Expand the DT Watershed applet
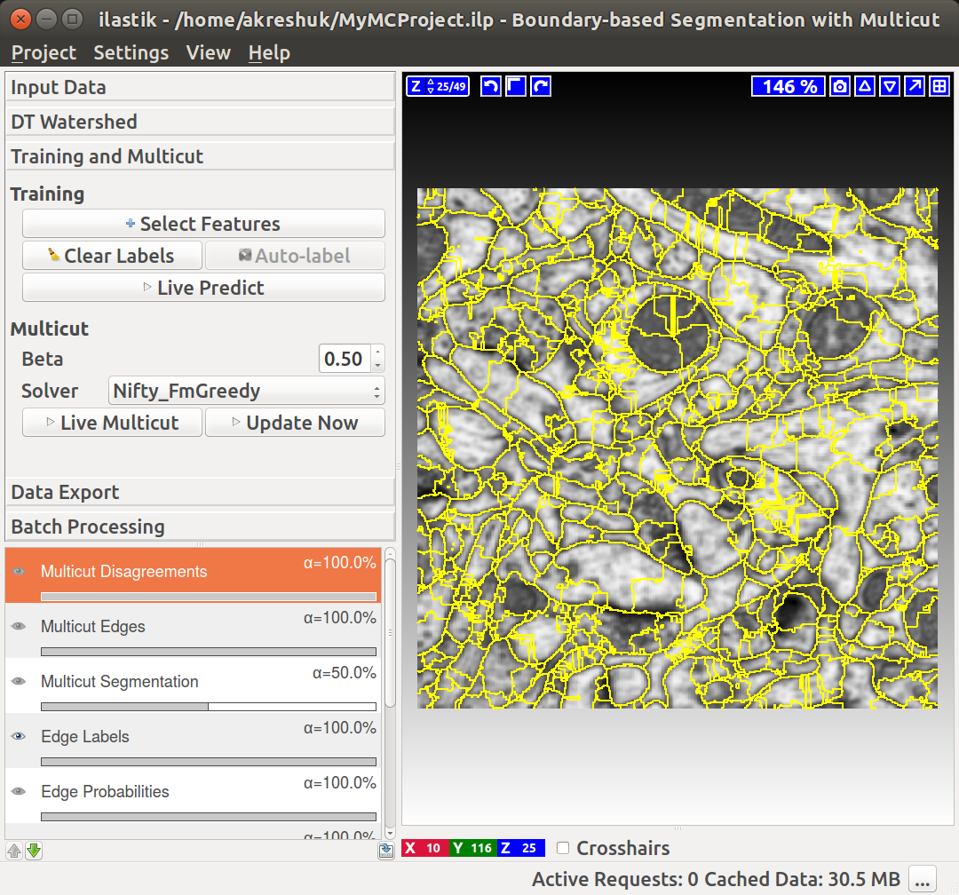 (200, 122)
